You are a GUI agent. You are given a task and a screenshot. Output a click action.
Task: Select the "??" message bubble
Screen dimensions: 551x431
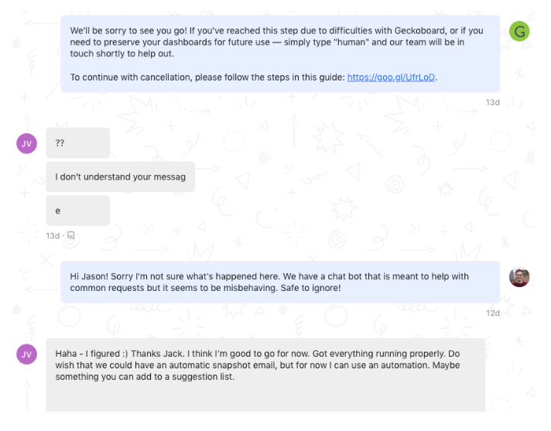pyautogui.click(x=77, y=143)
